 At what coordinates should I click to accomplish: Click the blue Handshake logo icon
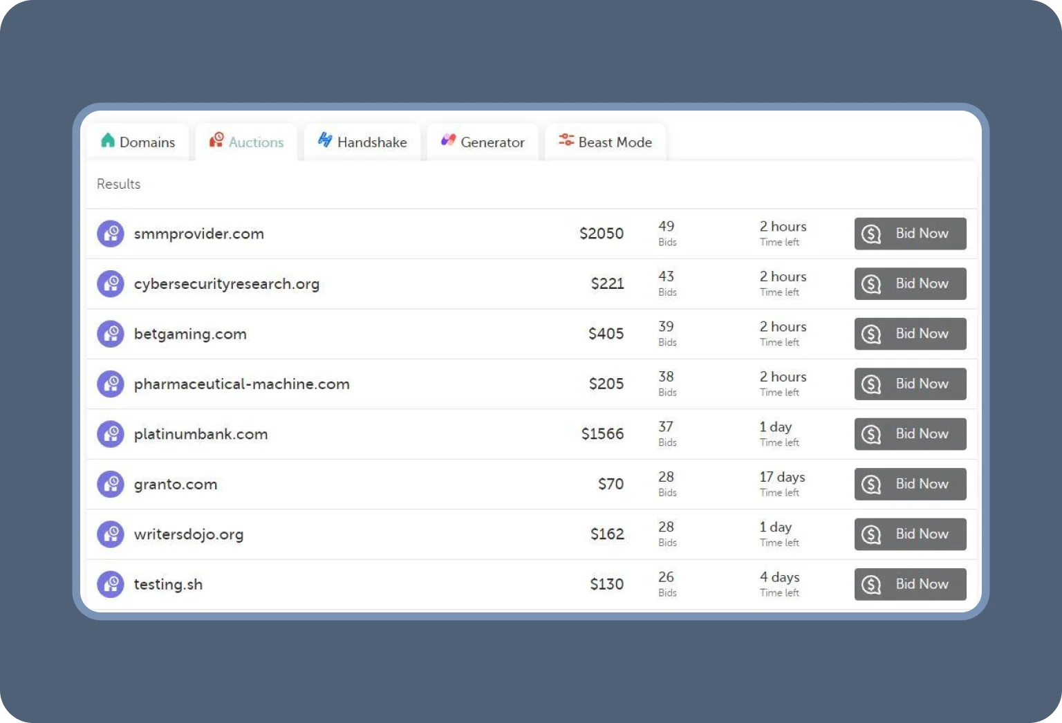click(325, 140)
